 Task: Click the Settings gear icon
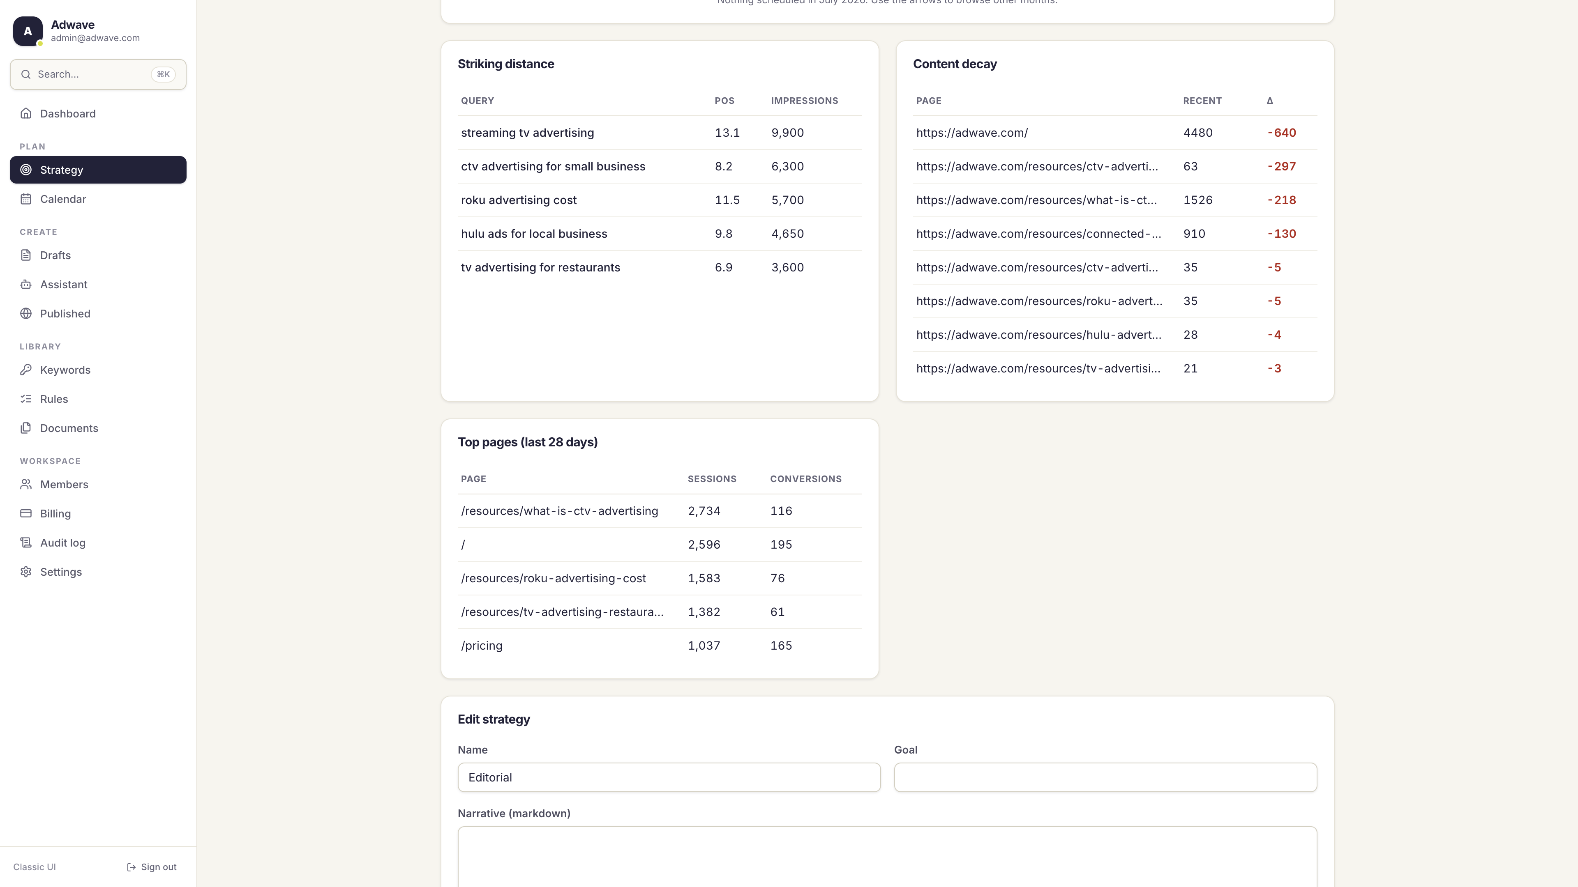26,572
